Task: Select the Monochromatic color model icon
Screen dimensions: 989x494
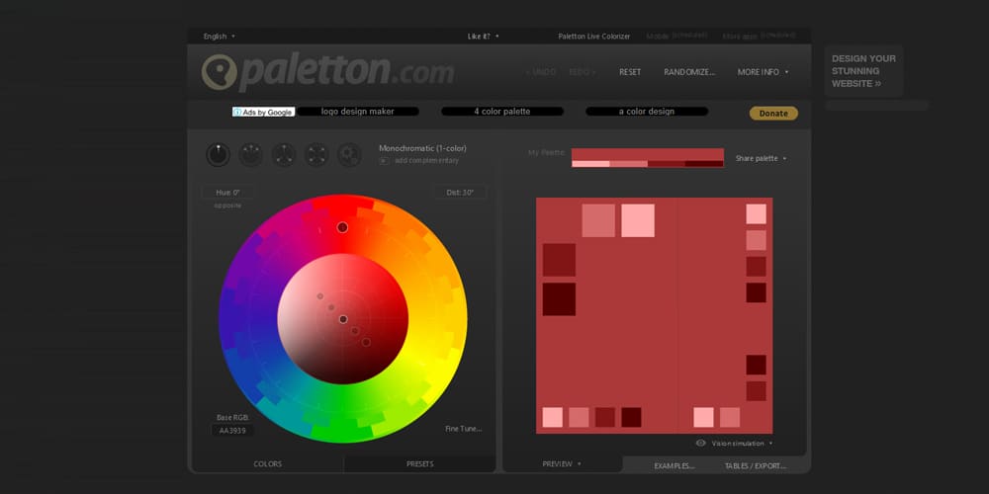Action: pyautogui.click(x=219, y=154)
